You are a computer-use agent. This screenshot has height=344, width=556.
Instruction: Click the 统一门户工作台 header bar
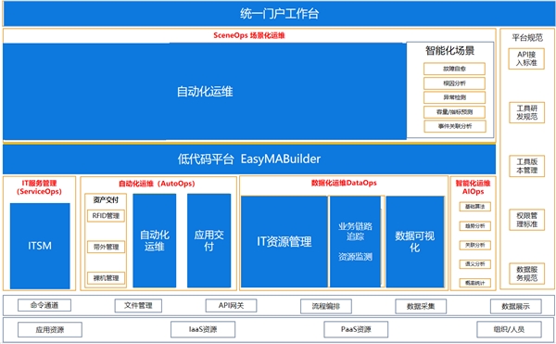(x=279, y=14)
